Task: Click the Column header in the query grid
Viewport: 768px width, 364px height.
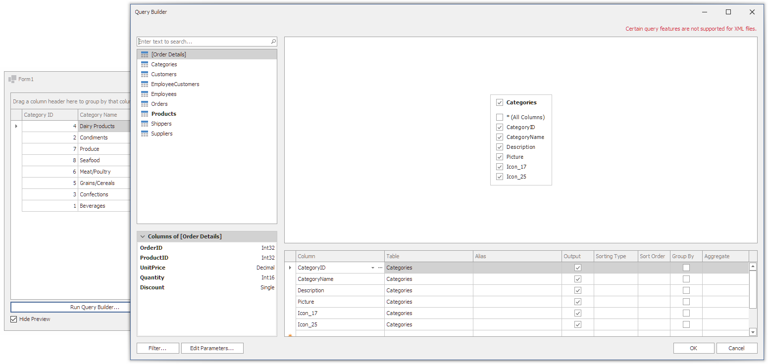Action: tap(340, 256)
